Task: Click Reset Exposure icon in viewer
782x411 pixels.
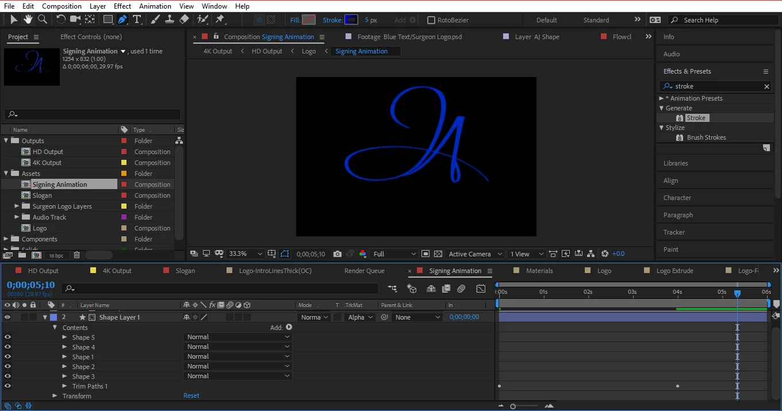Action: (x=604, y=253)
